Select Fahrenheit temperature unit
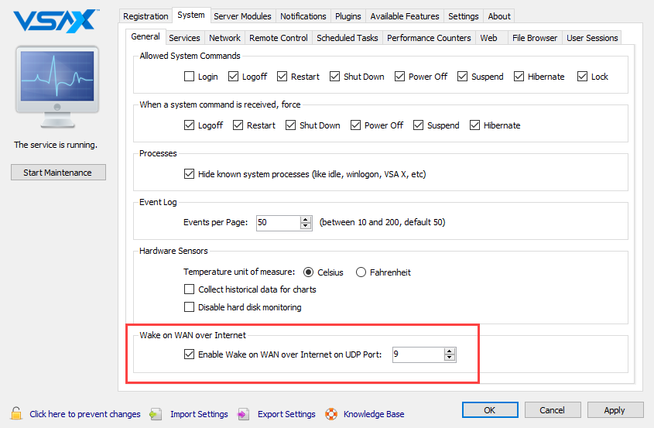This screenshot has height=428, width=654. (x=361, y=272)
